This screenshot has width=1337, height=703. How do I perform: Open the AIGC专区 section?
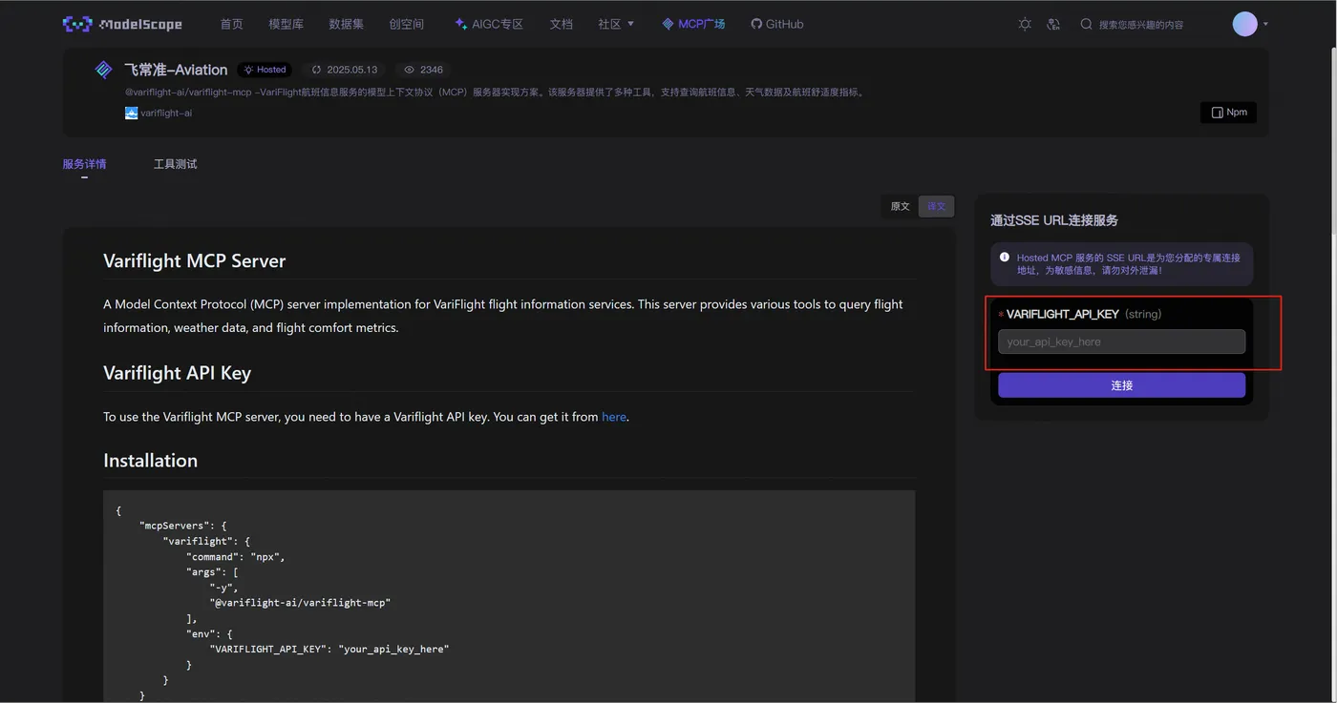tap(489, 24)
